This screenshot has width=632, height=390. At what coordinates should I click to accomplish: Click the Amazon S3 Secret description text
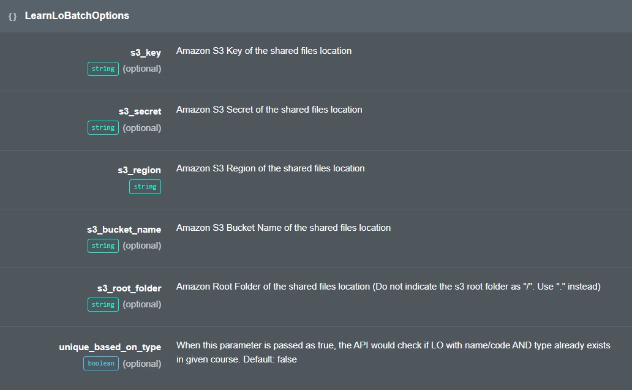[x=269, y=110]
